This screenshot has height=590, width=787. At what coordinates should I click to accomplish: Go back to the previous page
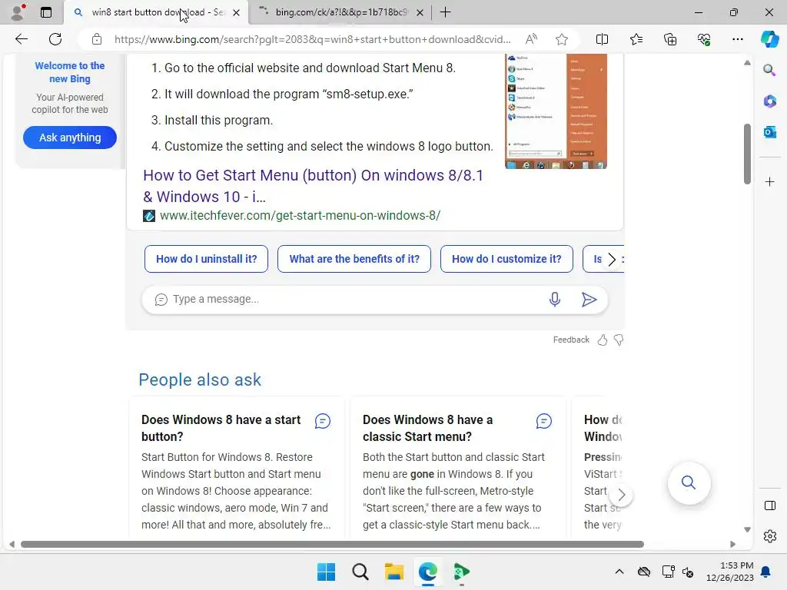[22, 39]
